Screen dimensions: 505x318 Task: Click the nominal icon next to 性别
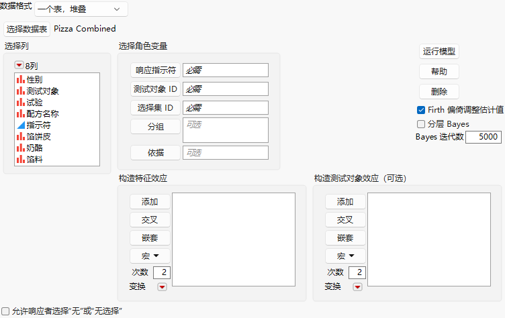[21, 79]
